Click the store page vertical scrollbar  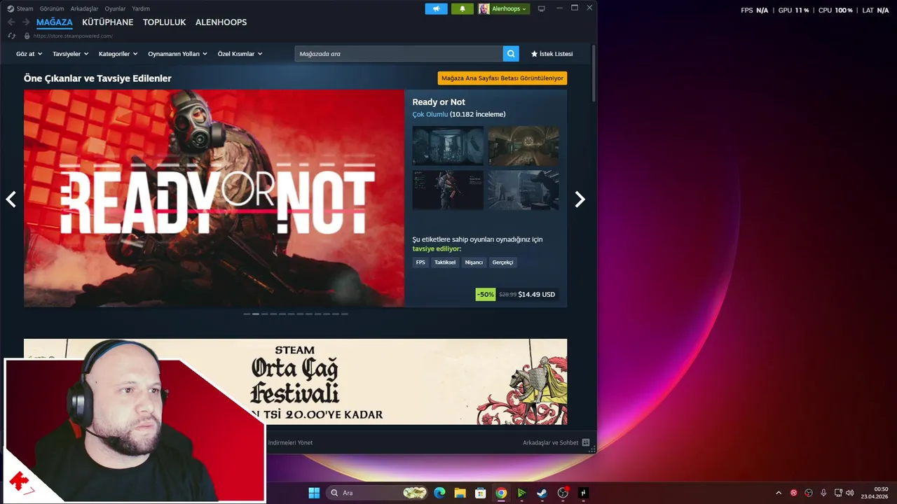click(594, 73)
